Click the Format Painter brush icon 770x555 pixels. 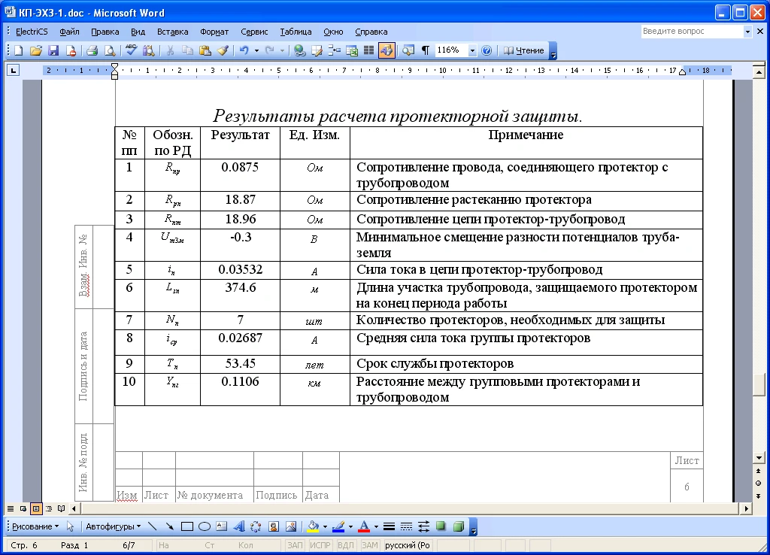pyautogui.click(x=223, y=50)
